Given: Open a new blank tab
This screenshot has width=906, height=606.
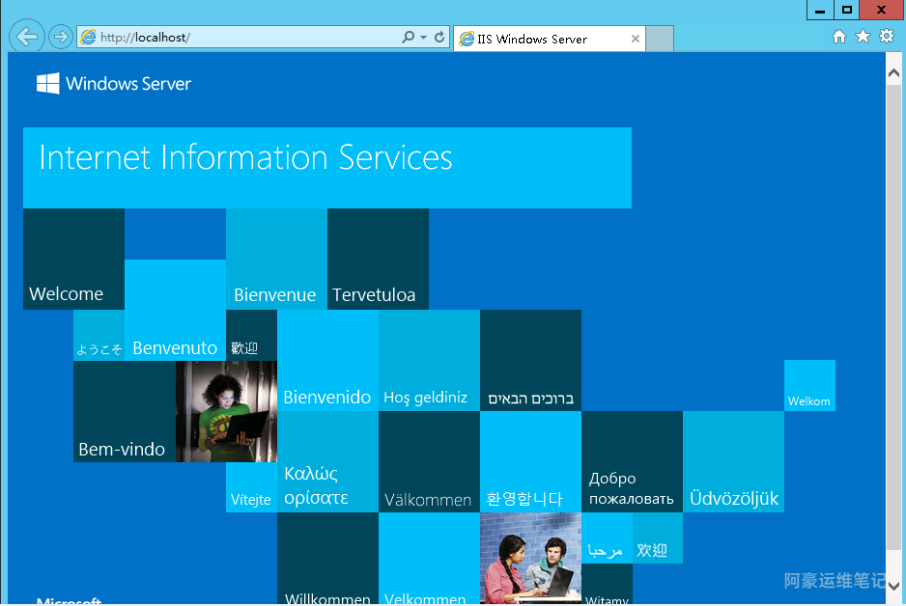Looking at the screenshot, I should point(659,40).
